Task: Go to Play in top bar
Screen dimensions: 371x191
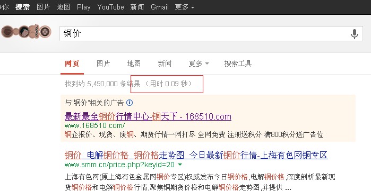Action: pyautogui.click(x=84, y=7)
